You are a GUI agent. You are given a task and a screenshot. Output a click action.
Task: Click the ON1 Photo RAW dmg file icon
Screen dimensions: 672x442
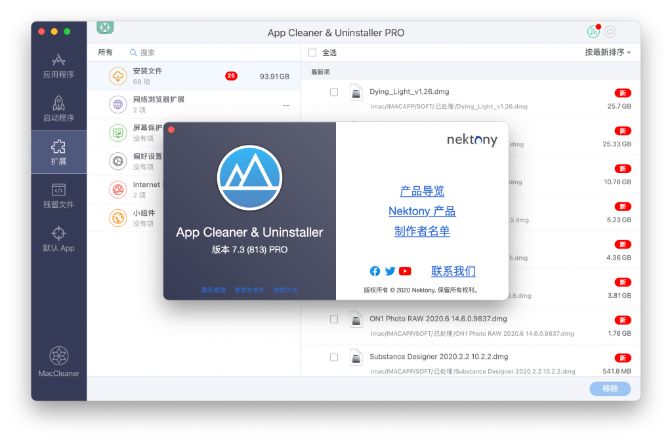click(356, 319)
